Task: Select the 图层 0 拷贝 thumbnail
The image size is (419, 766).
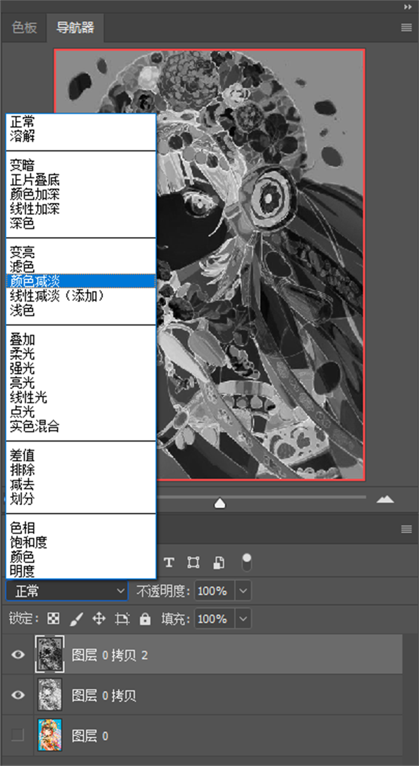Action: pyautogui.click(x=50, y=695)
